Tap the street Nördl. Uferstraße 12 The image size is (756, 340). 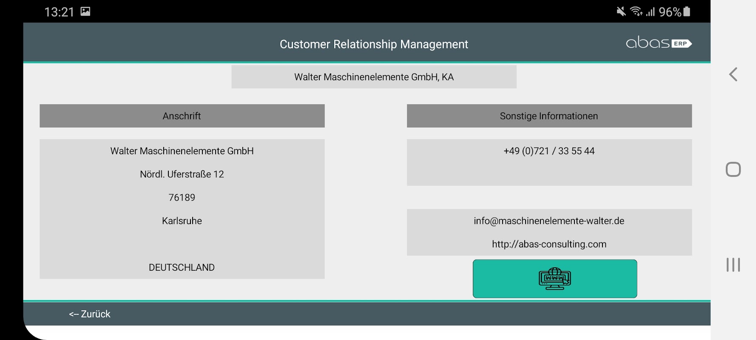point(182,174)
